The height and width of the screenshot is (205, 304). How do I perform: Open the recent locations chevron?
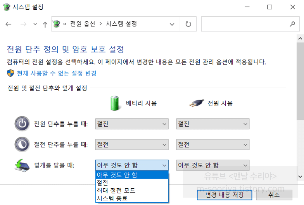(x=35, y=24)
